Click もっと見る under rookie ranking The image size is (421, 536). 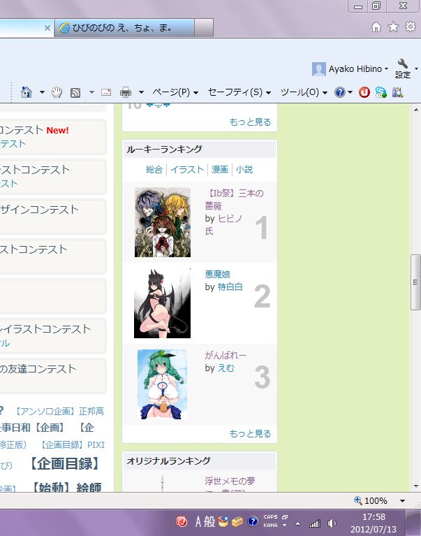click(x=250, y=433)
